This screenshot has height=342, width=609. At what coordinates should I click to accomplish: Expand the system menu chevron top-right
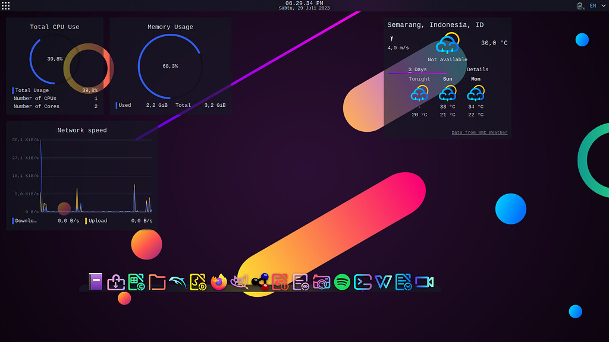point(603,6)
